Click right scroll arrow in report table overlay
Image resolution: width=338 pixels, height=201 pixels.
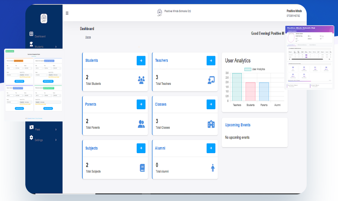[329, 59]
